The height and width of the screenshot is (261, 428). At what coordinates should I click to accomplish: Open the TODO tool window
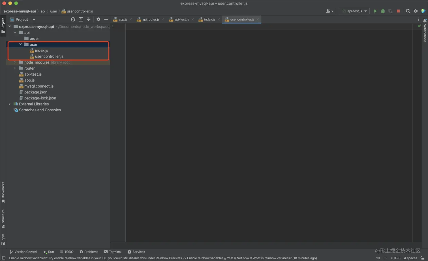(x=67, y=252)
